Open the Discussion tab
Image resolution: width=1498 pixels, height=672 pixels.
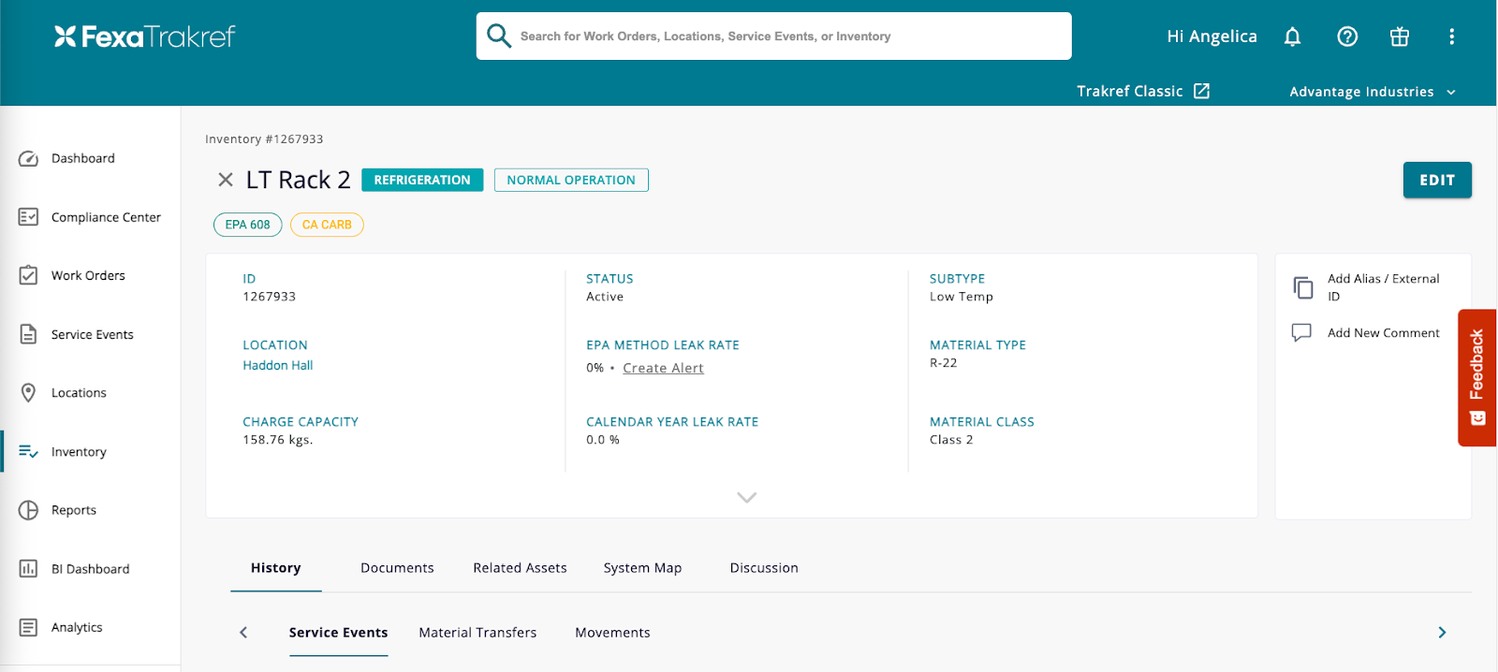point(764,568)
